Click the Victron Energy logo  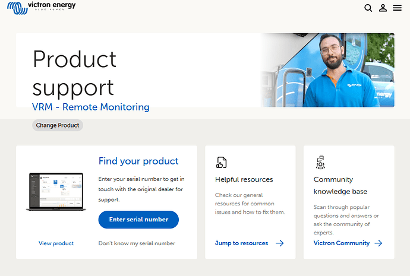(x=39, y=8)
